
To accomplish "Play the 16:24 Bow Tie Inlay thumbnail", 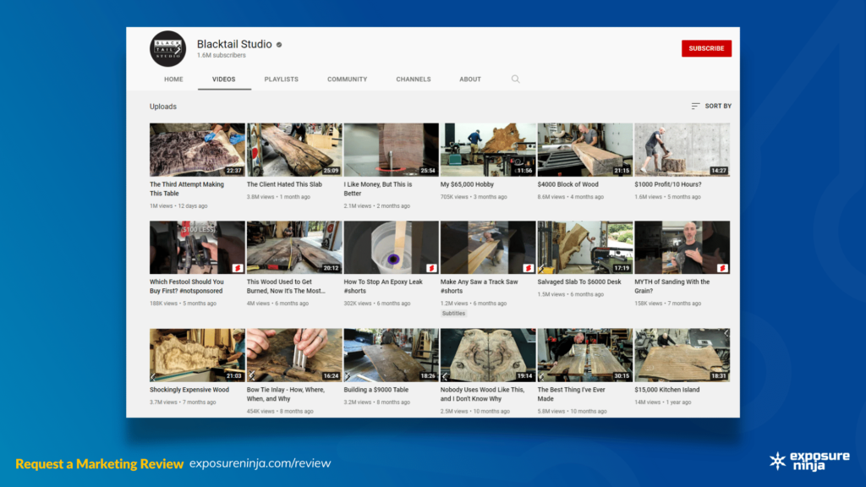I will [294, 355].
